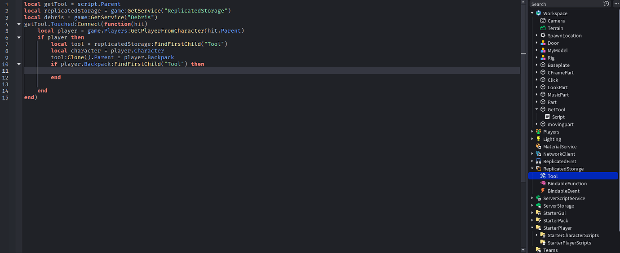Image resolution: width=620 pixels, height=253 pixels.
Task: Click the orange BindableEvent lightning icon
Action: pos(543,191)
